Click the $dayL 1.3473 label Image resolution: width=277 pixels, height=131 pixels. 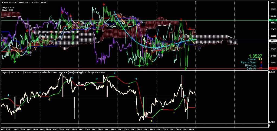[x=8, y=10]
